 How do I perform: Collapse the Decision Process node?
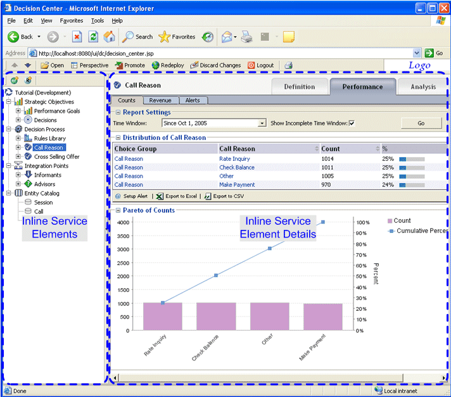pyautogui.click(x=9, y=129)
